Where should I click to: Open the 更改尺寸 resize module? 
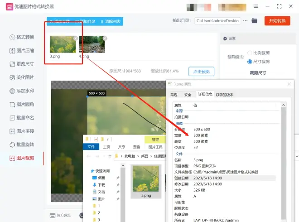pos(22,64)
